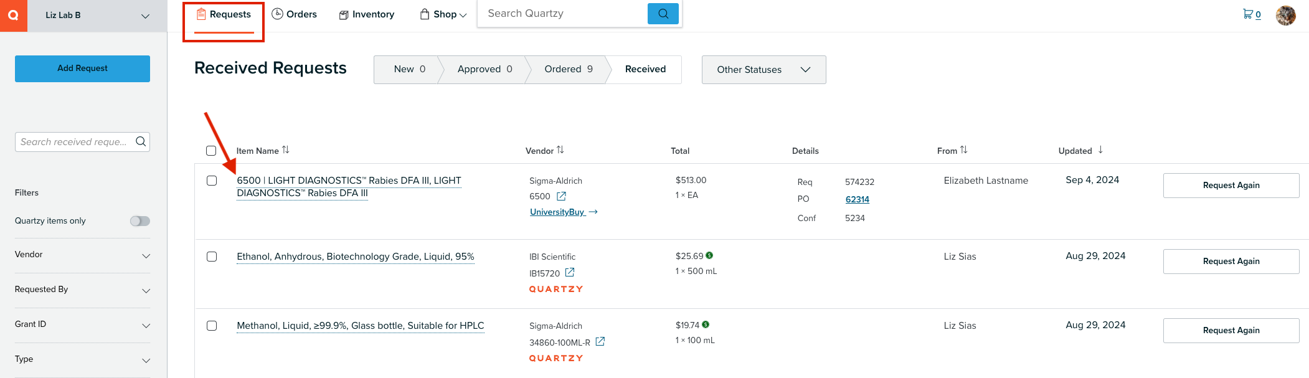Open the Other Statuses dropdown
Viewport: 1309px width, 378px height.
coord(763,70)
